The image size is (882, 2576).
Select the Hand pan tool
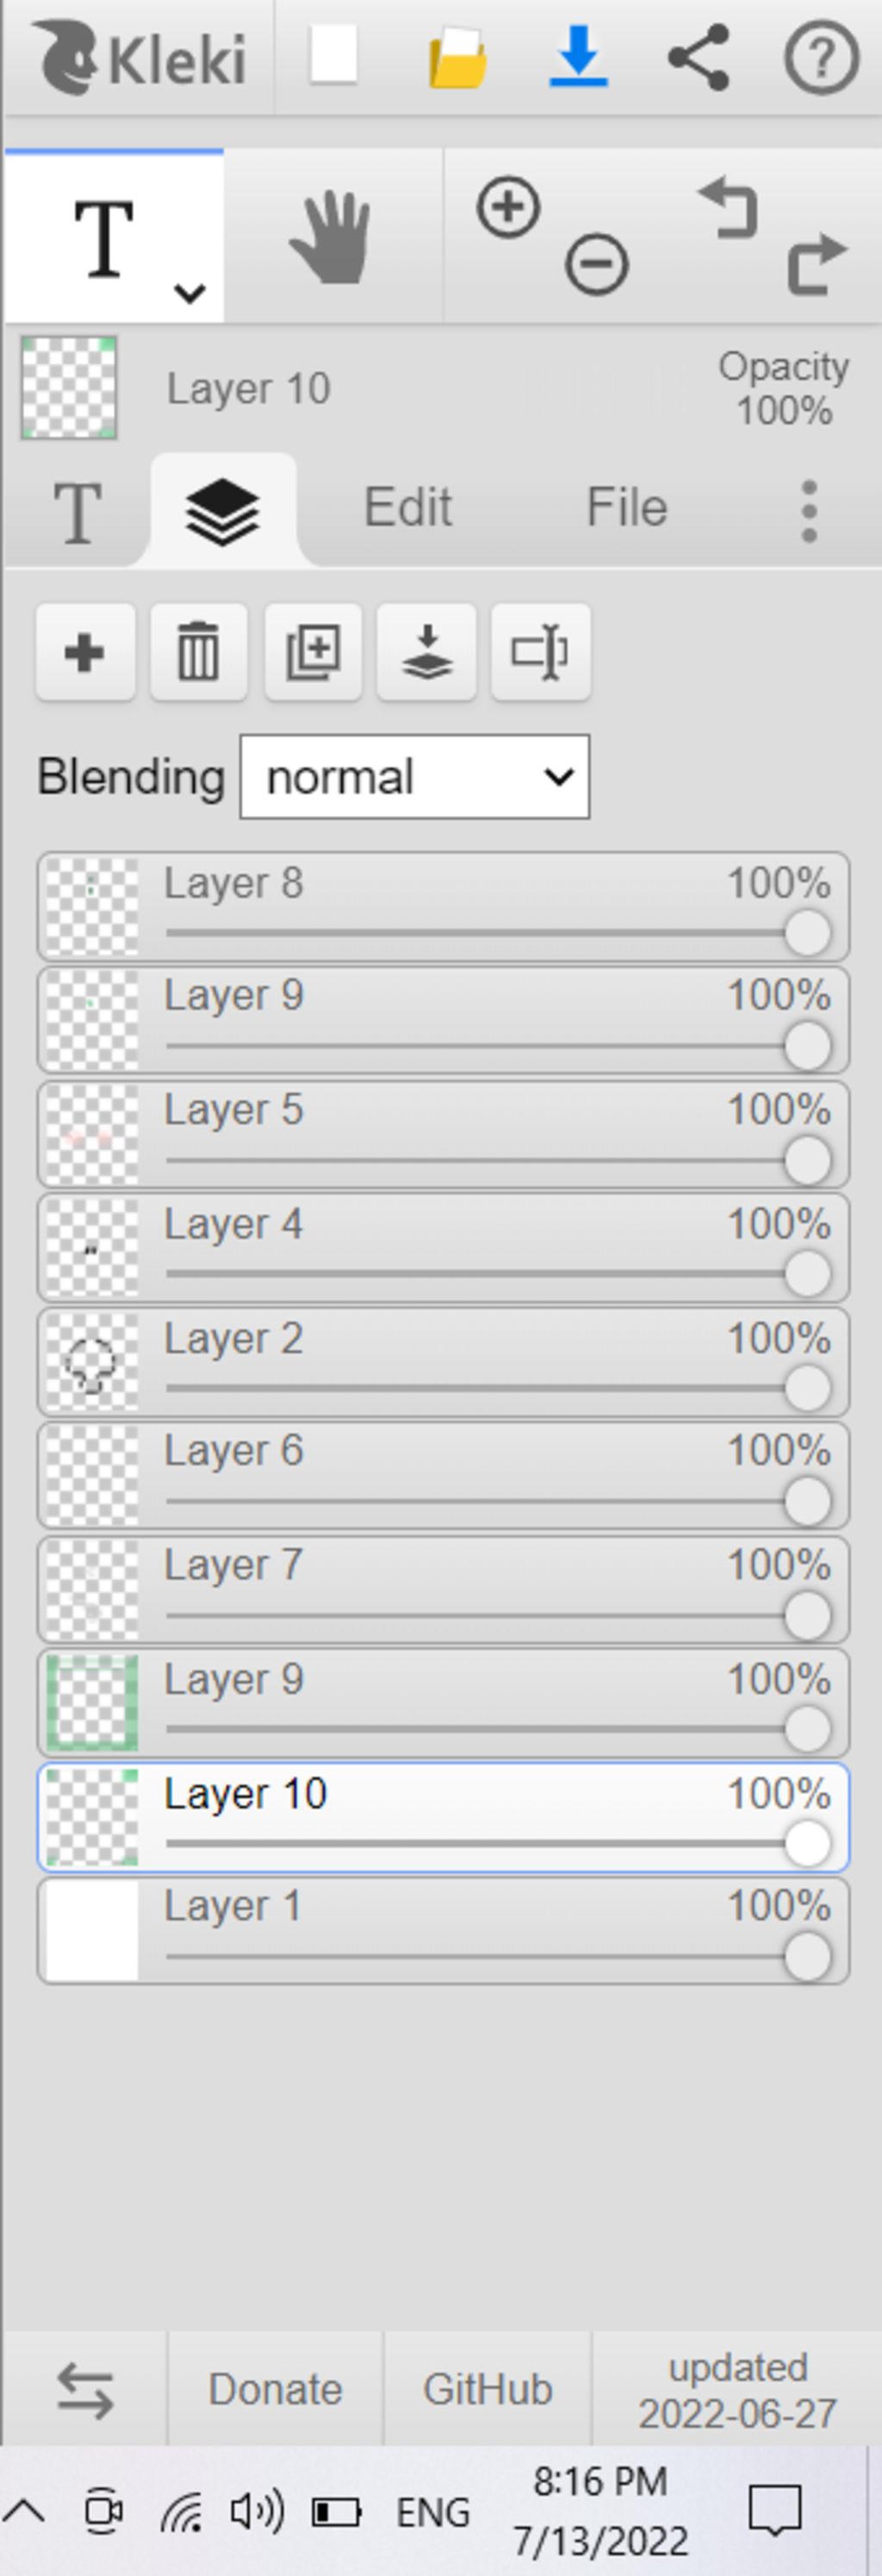[x=332, y=236]
